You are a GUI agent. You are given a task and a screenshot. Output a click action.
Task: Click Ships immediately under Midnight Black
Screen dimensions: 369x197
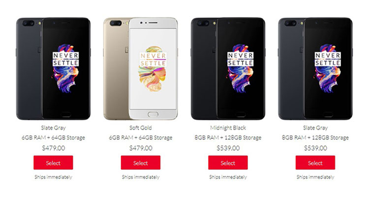[228, 177]
